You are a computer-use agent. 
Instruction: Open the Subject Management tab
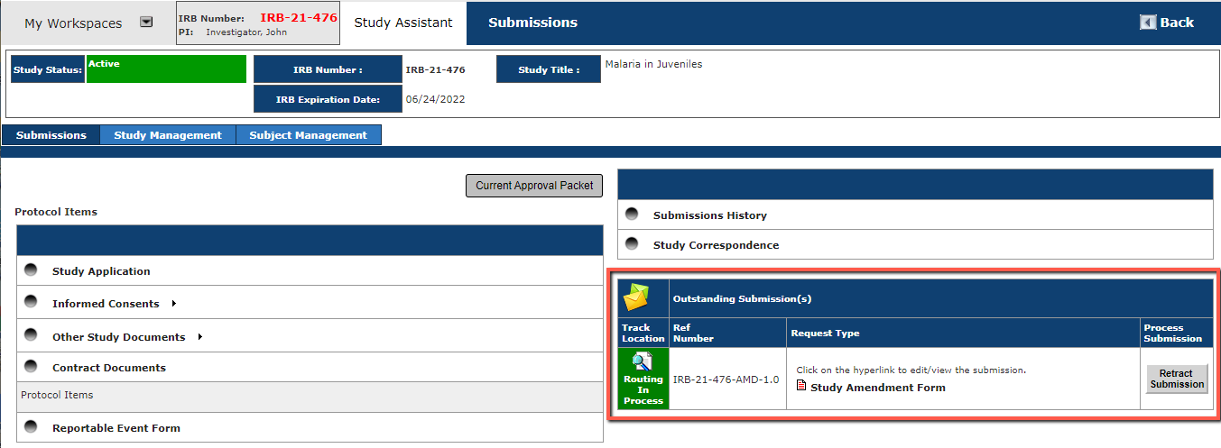[x=309, y=135]
